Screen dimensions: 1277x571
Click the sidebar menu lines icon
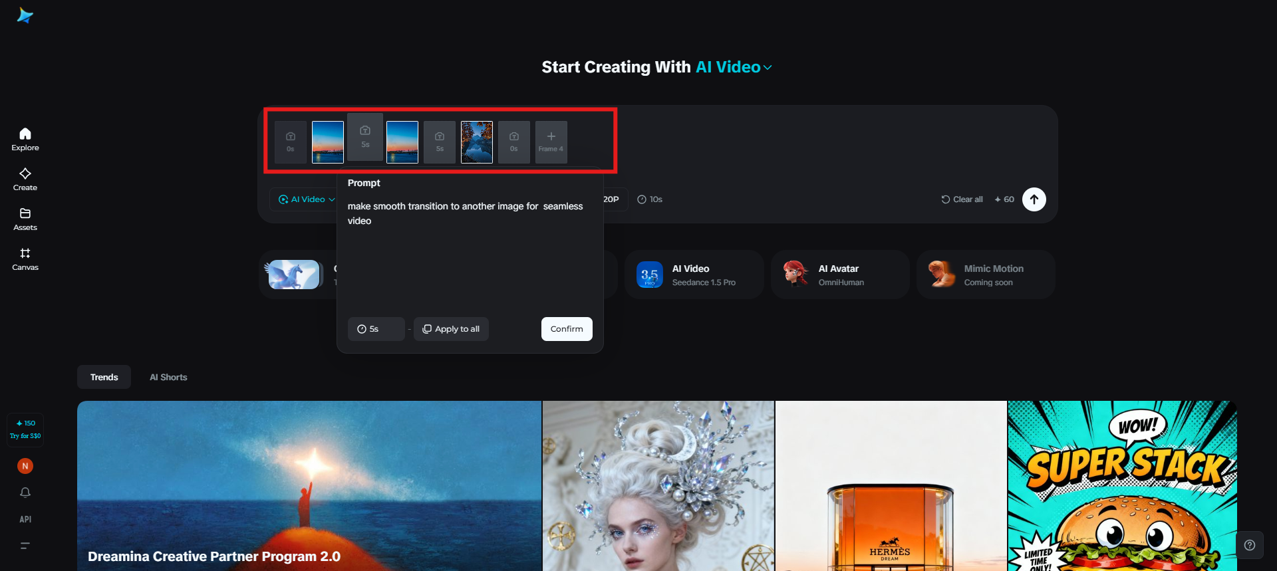point(25,546)
